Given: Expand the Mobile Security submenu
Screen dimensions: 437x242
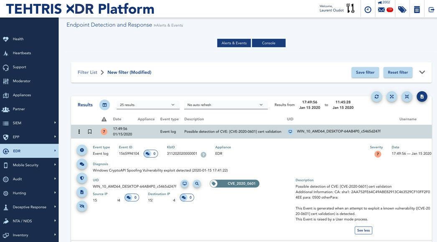Looking at the screenshot, I should (x=55, y=164).
